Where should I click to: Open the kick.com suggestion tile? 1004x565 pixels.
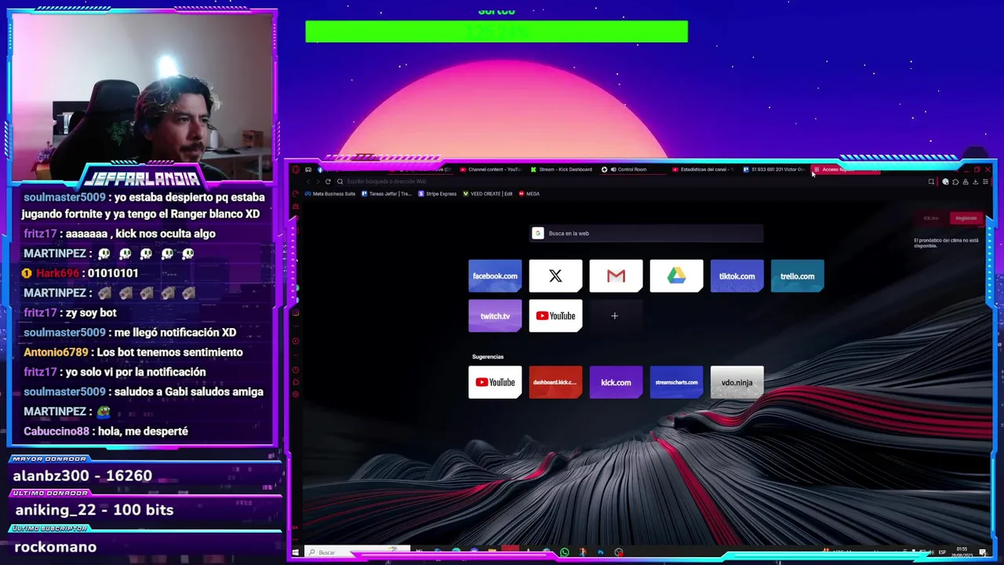[x=616, y=382]
